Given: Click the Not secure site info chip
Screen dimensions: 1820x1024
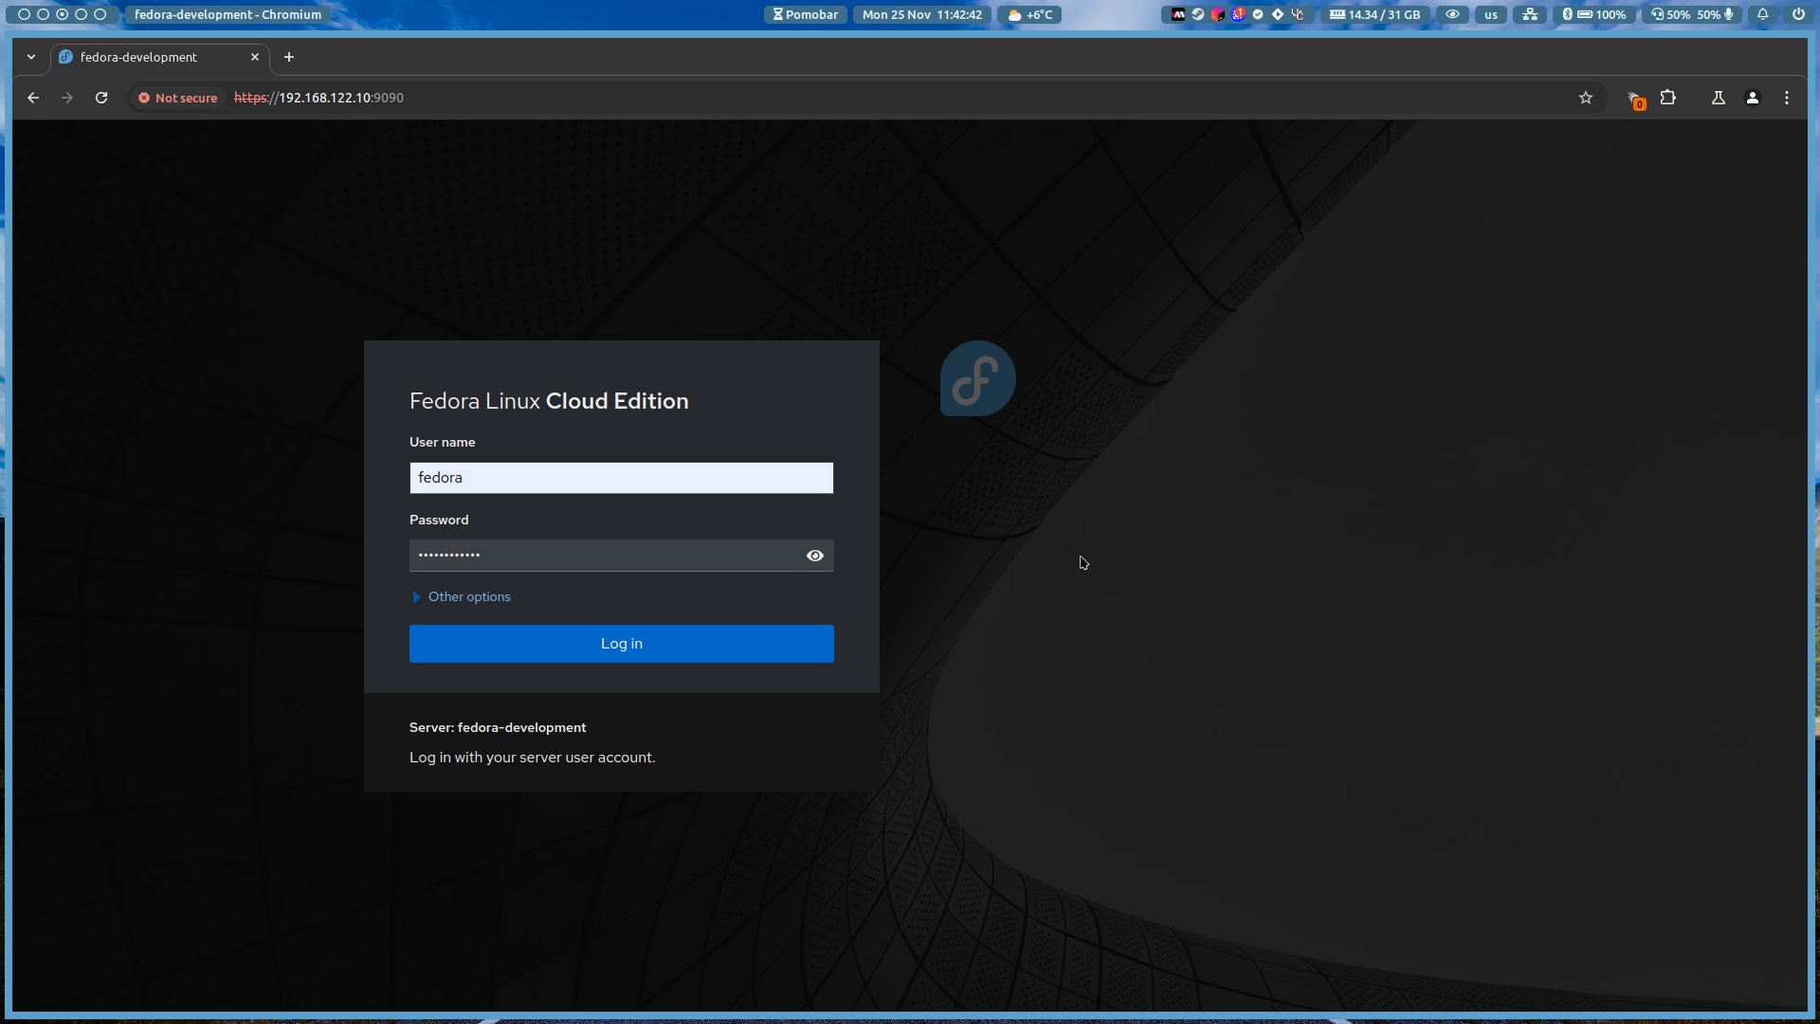Looking at the screenshot, I should tap(178, 98).
